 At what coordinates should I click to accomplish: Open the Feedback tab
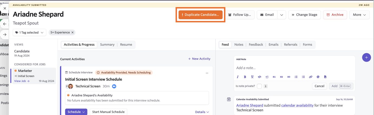(256, 45)
